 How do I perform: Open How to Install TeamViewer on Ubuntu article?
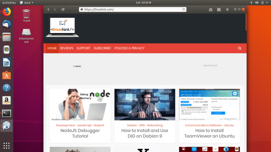(209, 133)
